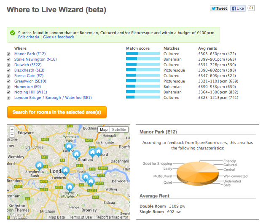Image resolution: width=266 pixels, height=224 pixels.
Task: Open the Edit criteria link
Action: point(29,37)
